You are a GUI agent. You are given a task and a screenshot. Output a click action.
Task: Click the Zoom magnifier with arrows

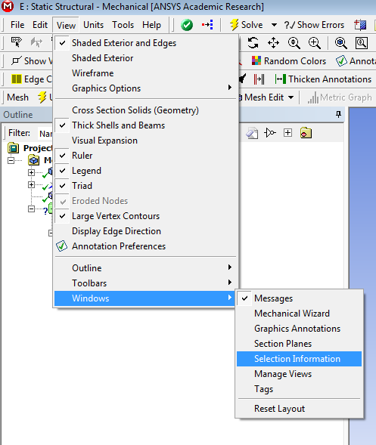(294, 43)
